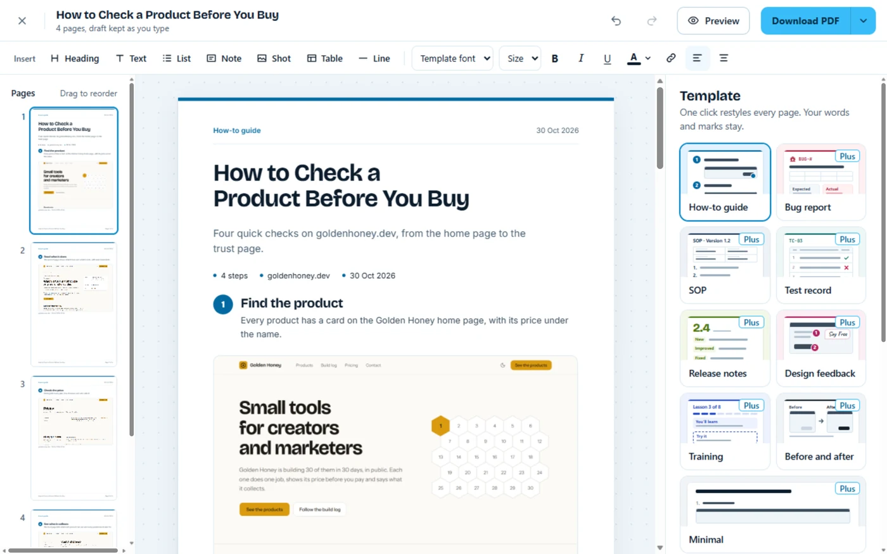This screenshot has width=887, height=554.
Task: Insert a Table block
Action: [325, 58]
